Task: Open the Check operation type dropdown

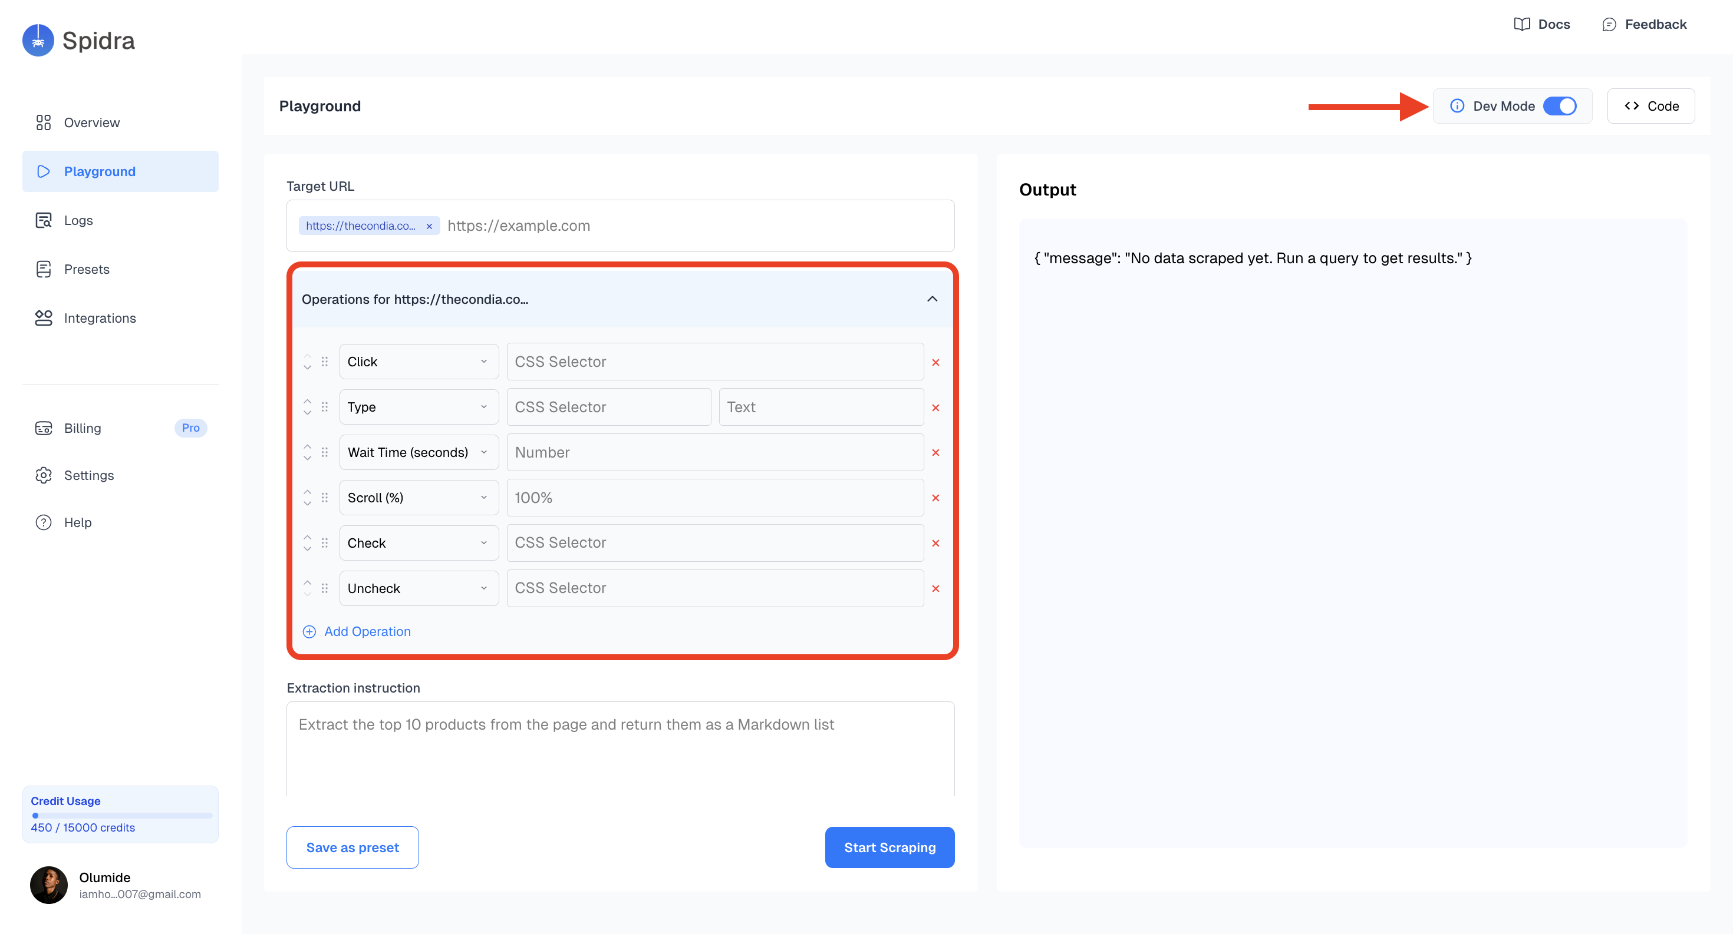Action: [418, 543]
